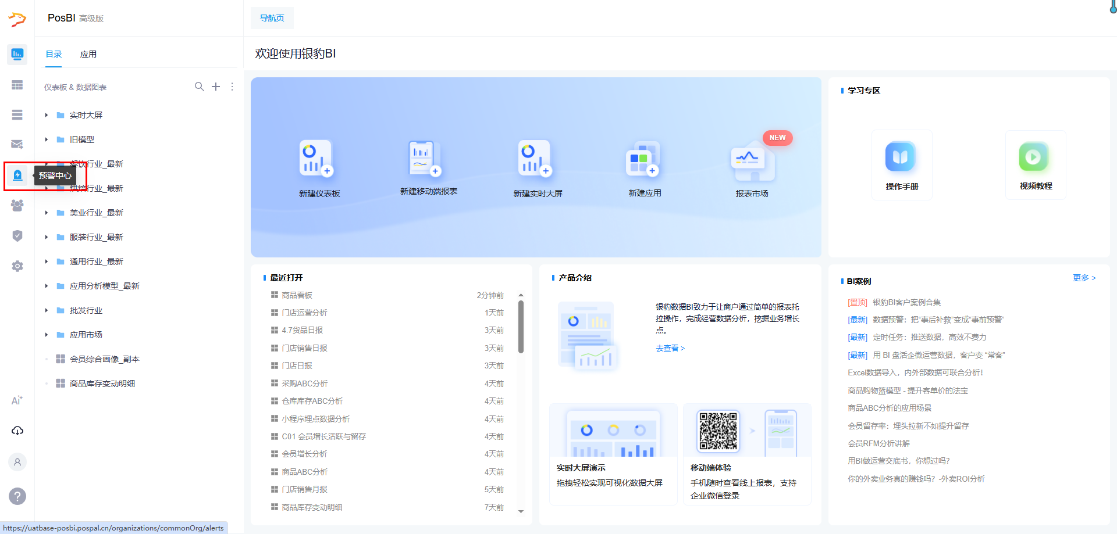Image resolution: width=1117 pixels, height=534 pixels.
Task: Create a new item with the plus button
Action: [x=216, y=87]
